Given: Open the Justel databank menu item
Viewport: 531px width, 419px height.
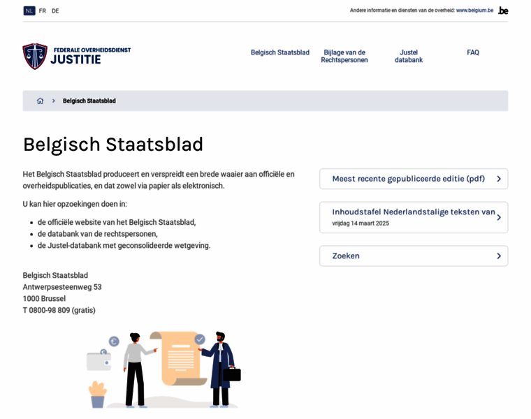Looking at the screenshot, I should pos(409,56).
